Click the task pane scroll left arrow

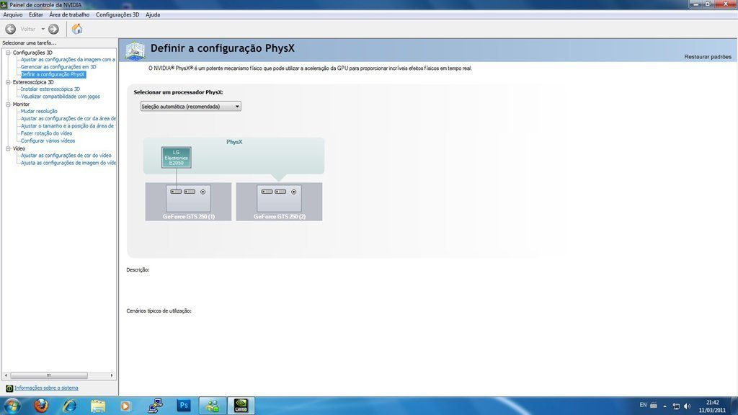[x=6, y=375]
